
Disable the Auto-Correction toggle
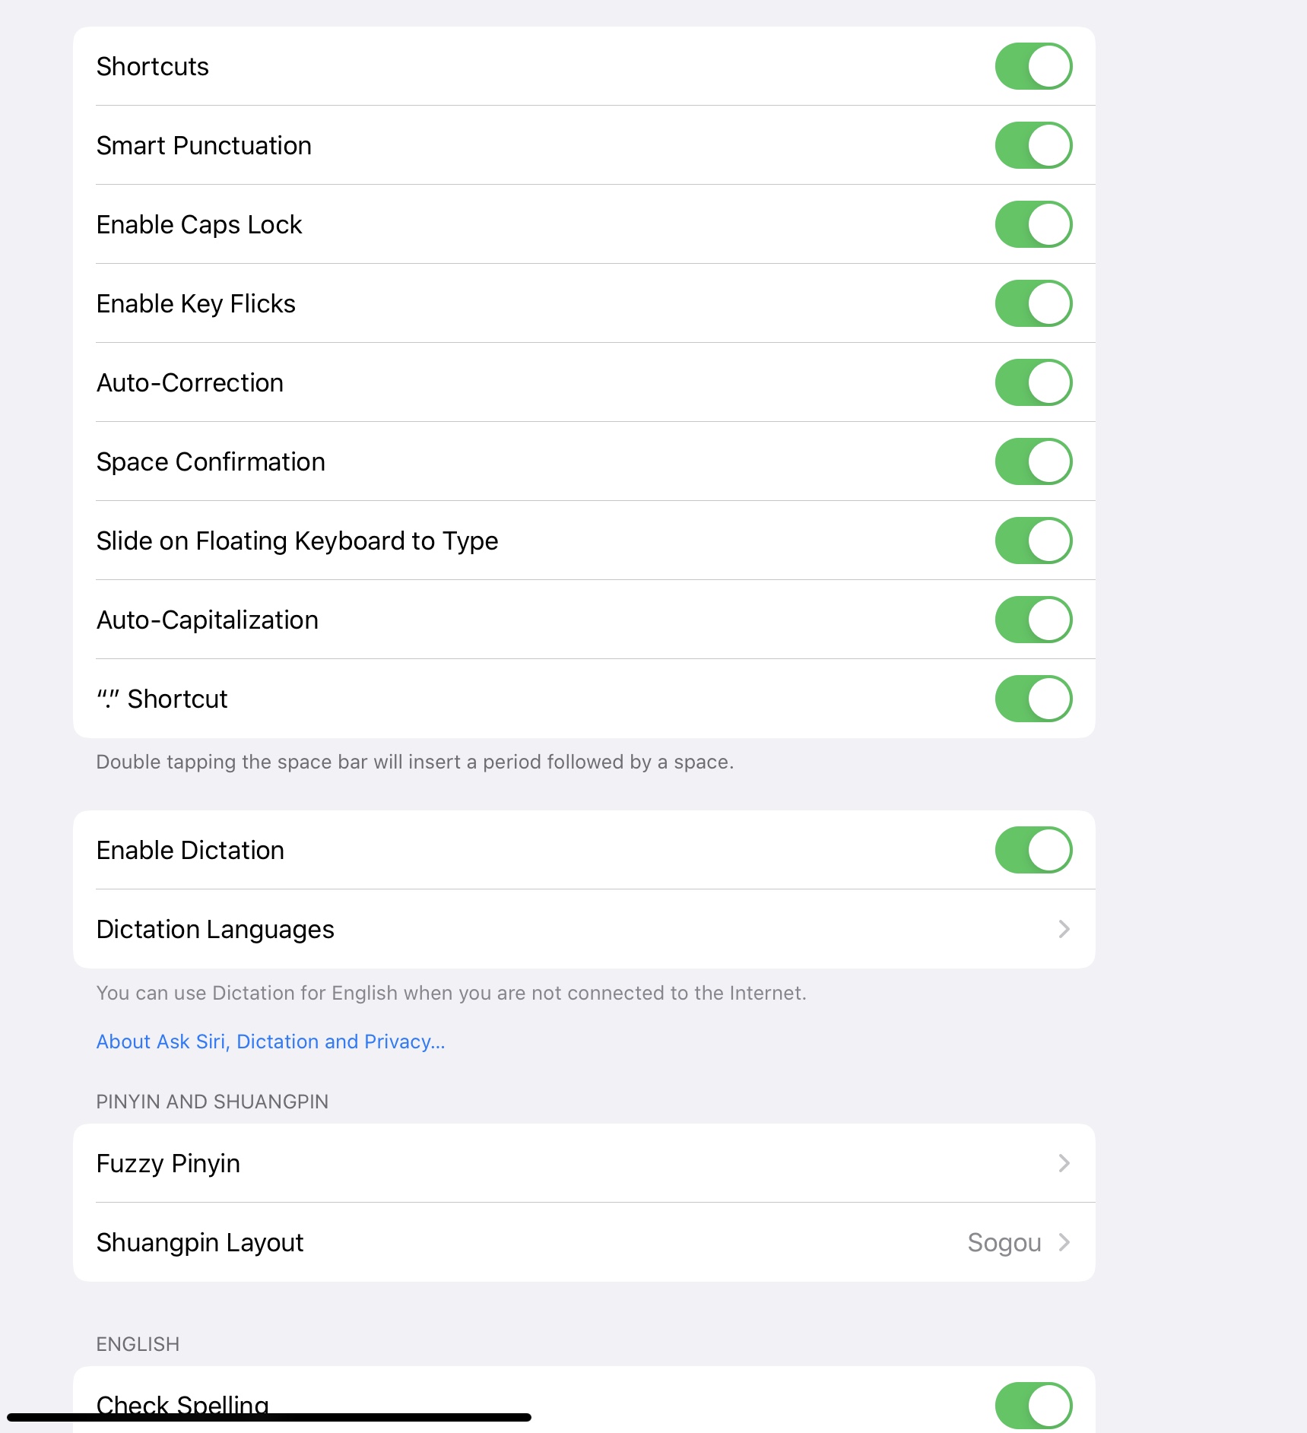[1033, 382]
